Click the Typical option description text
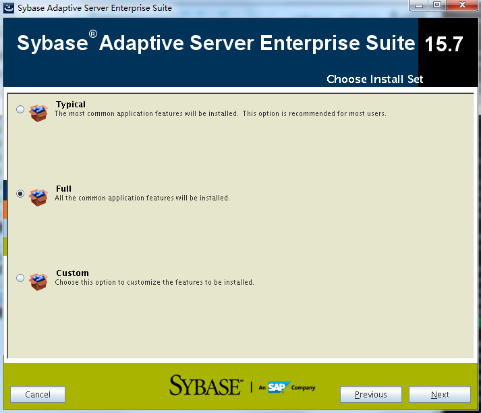Viewport: 481px width, 413px height. click(220, 114)
